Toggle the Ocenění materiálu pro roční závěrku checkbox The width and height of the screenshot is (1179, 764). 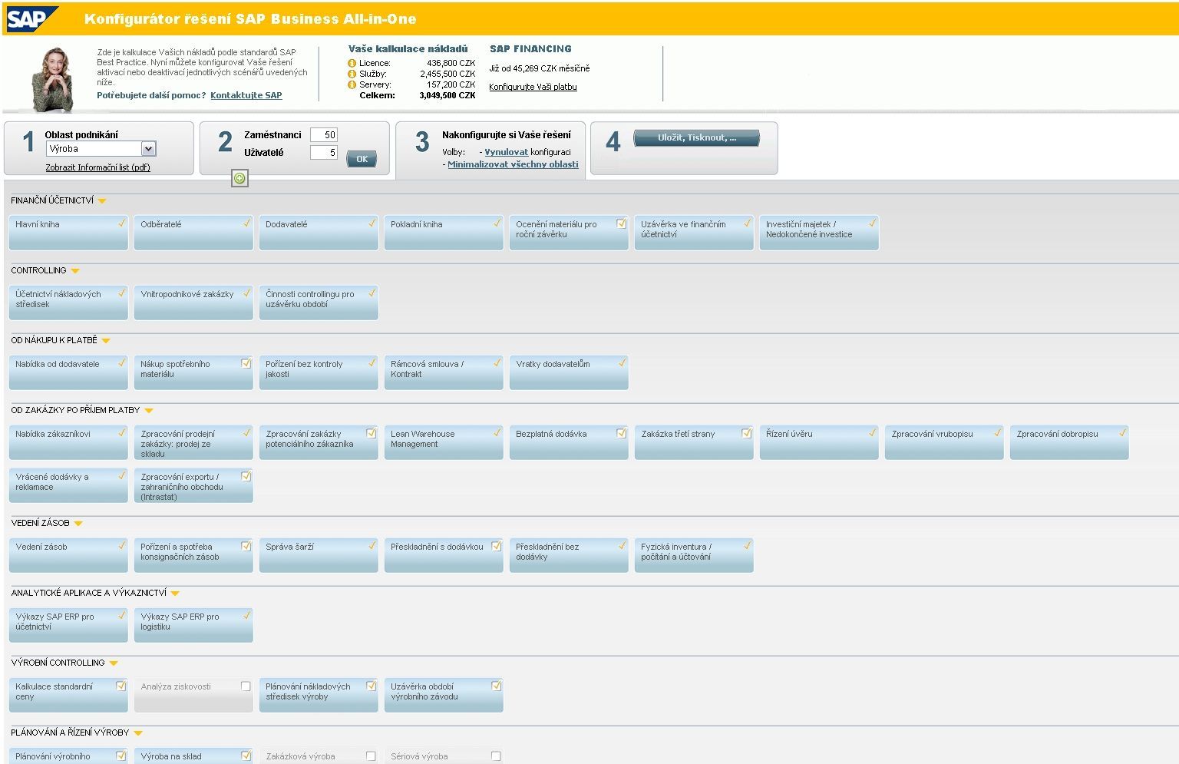click(x=622, y=223)
